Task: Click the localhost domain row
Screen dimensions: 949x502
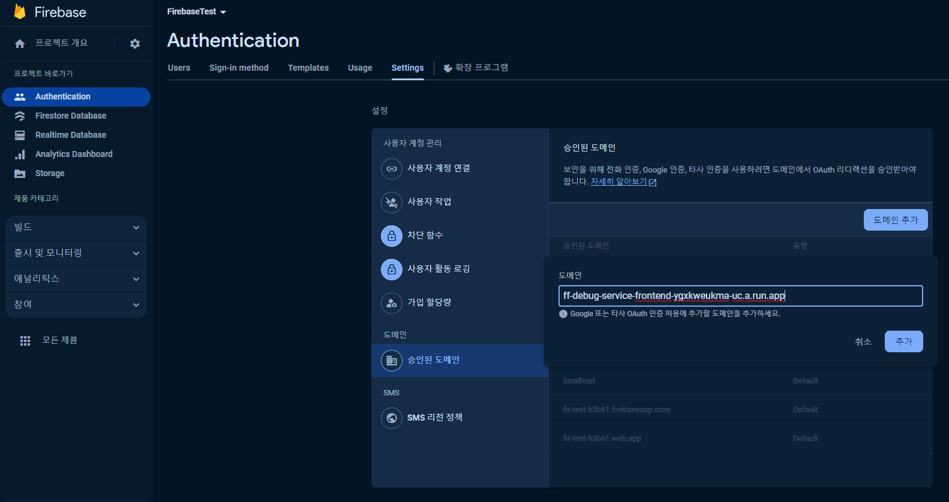Action: click(x=741, y=381)
